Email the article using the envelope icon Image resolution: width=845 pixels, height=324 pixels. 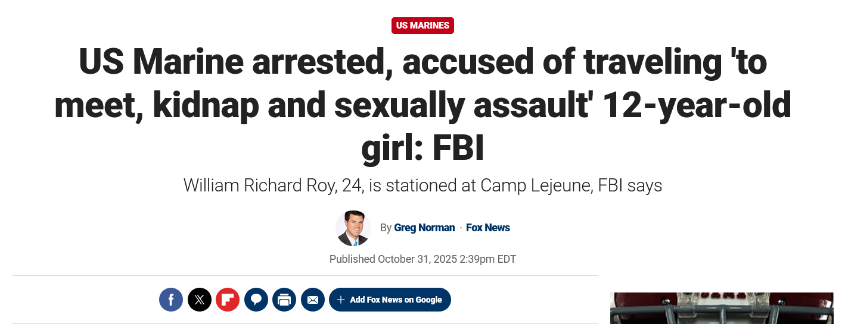[x=313, y=300]
